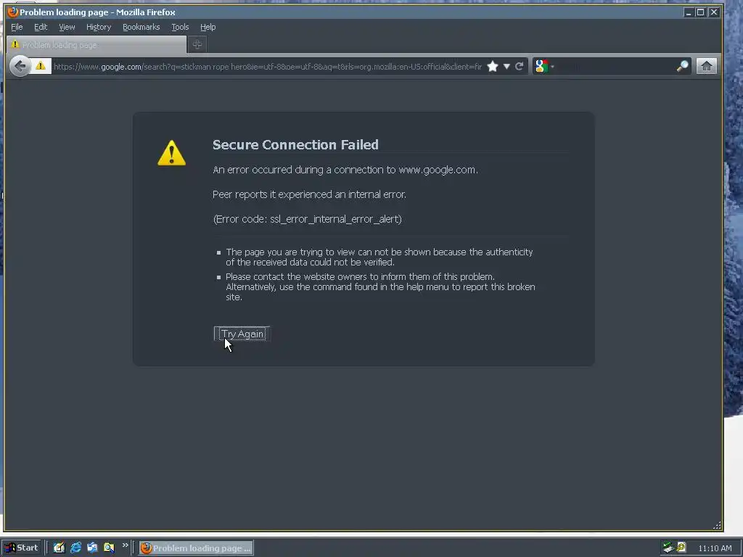
Task: Go to the Home page button
Action: (707, 66)
